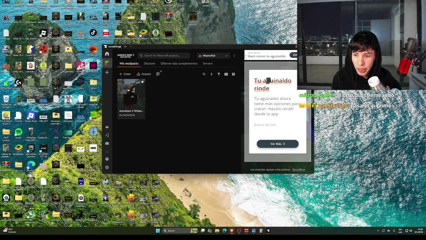Open the QR share icon with red dot

pos(158,74)
